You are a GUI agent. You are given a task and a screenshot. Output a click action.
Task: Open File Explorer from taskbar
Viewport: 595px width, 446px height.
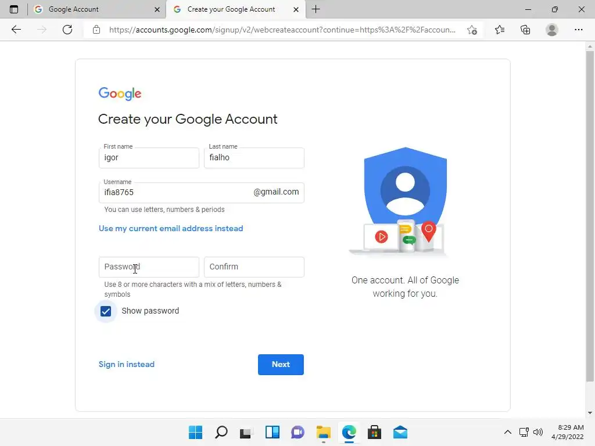click(x=323, y=432)
